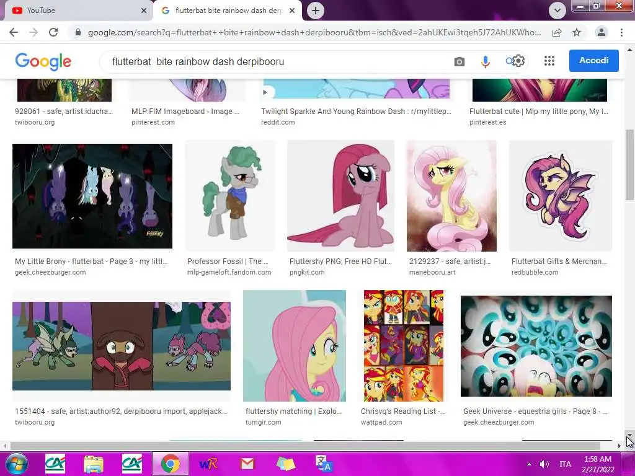Open the Sunset Shimmer collage thumbnail
Screen dimensions: 635x476
tap(403, 346)
